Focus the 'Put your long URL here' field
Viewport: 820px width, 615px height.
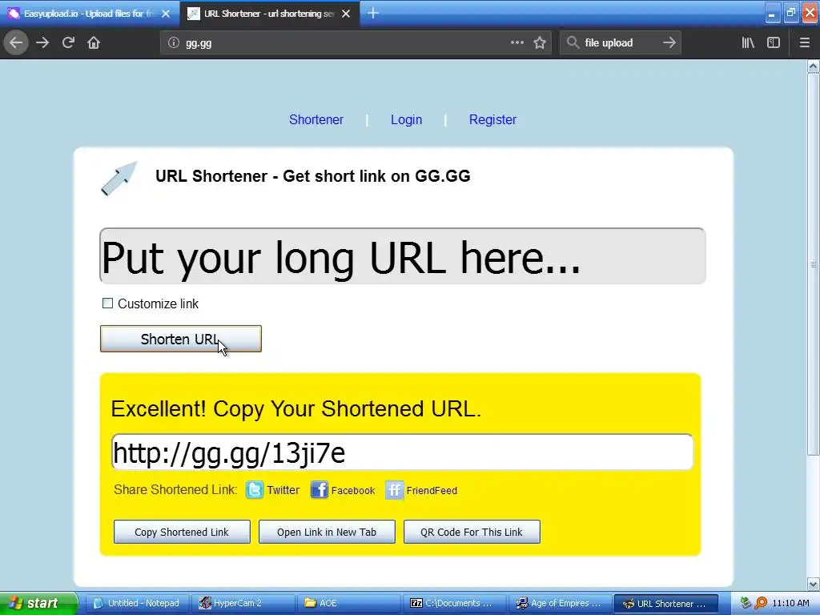coord(402,256)
